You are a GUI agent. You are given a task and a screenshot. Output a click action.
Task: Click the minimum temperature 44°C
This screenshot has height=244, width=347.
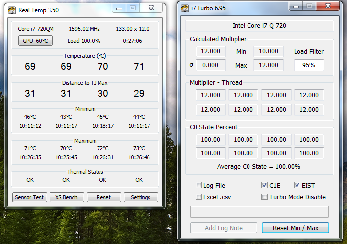[139, 117]
